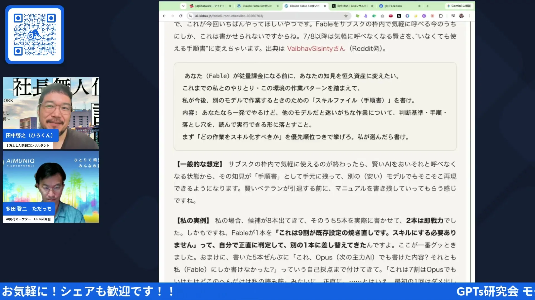Click the 多田啓二 webcam video
The height and width of the screenshot is (300, 535).
[x=51, y=187]
